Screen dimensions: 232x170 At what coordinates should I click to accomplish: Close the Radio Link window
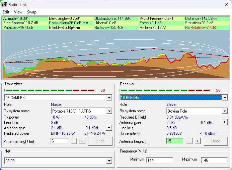(227, 4)
